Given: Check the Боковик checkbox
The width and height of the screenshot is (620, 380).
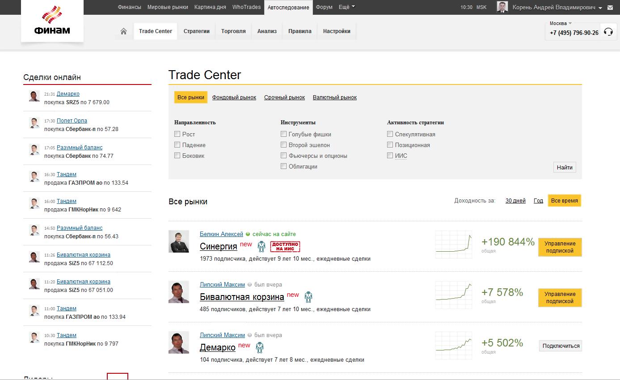Looking at the screenshot, I should coord(177,155).
